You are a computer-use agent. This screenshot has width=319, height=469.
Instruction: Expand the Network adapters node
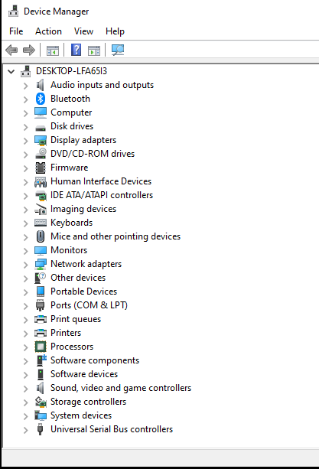point(26,265)
